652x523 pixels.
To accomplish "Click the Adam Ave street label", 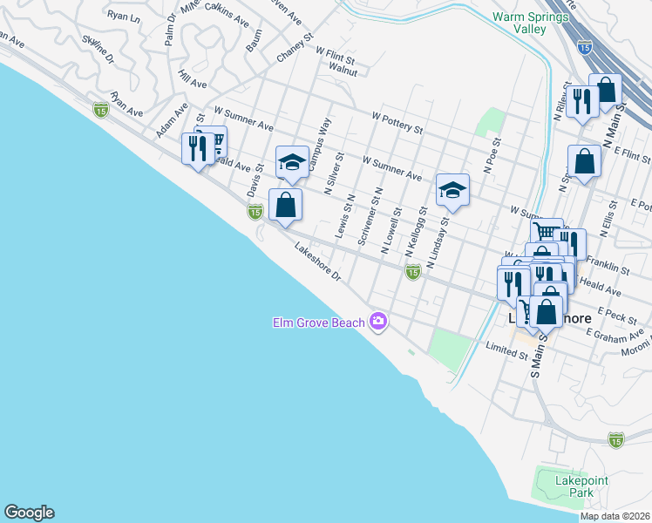I will tap(172, 120).
